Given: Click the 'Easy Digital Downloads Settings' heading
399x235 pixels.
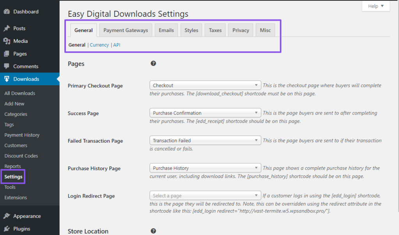Looking at the screenshot, I should coord(128,14).
